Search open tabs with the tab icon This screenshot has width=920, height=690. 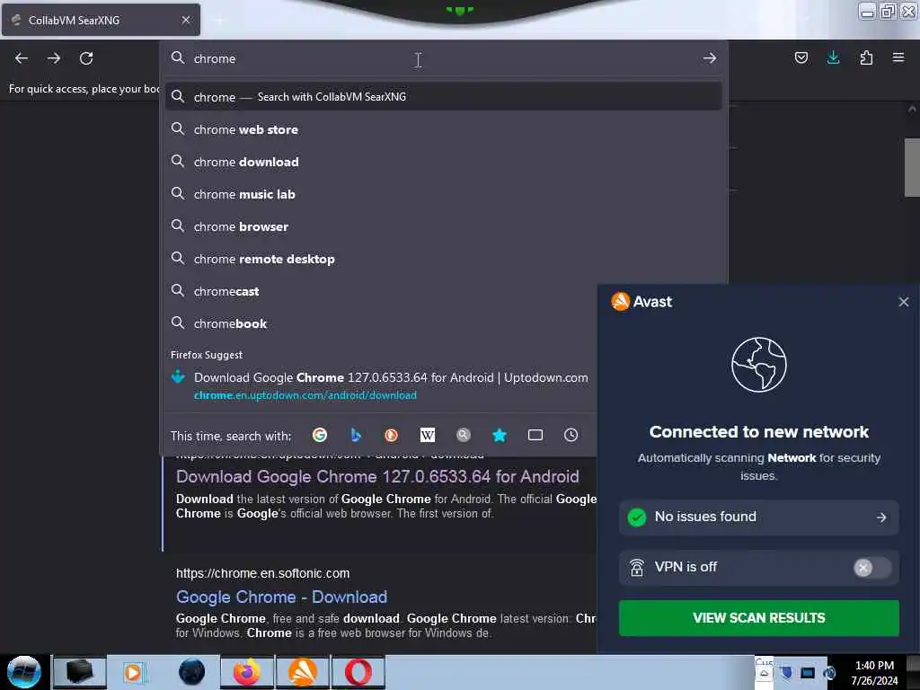pos(535,435)
